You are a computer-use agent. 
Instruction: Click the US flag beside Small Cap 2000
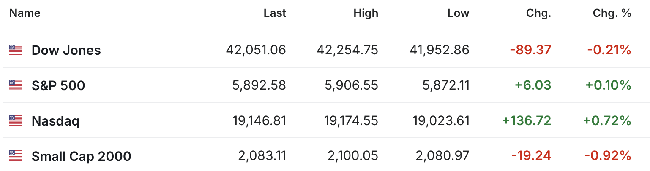tap(15, 156)
